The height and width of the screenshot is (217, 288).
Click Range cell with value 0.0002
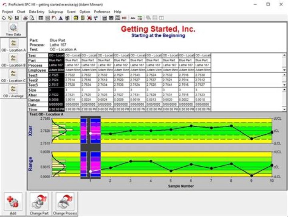pos(186,100)
